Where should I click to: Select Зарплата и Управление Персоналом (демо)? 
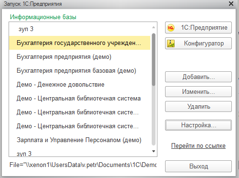[x=80, y=140]
